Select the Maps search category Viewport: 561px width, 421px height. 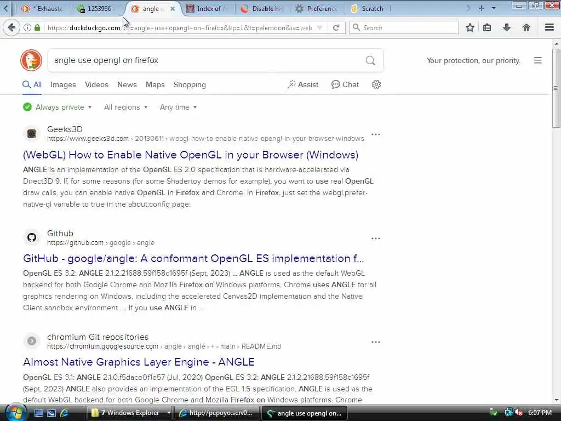pyautogui.click(x=155, y=84)
